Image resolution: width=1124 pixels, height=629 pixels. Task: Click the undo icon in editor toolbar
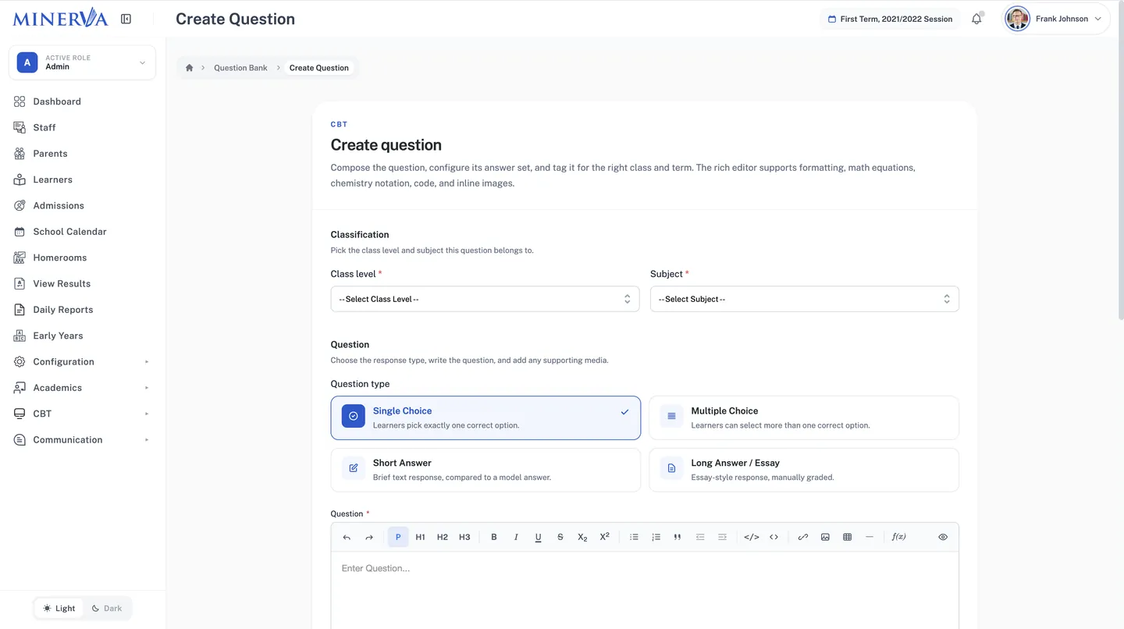click(x=347, y=537)
